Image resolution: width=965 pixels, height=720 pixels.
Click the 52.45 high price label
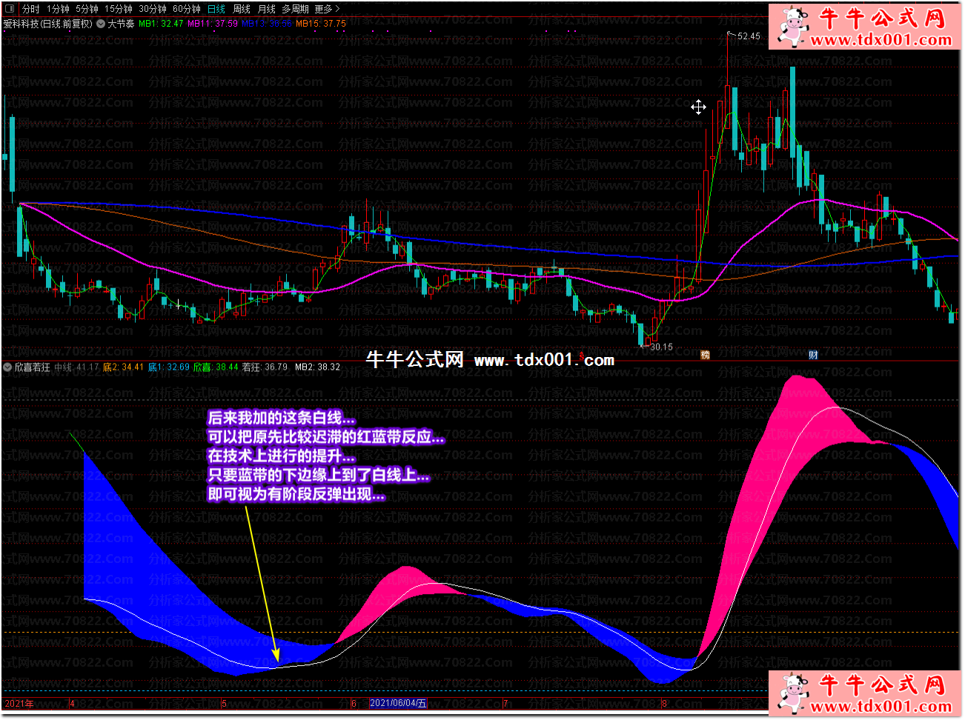point(749,36)
